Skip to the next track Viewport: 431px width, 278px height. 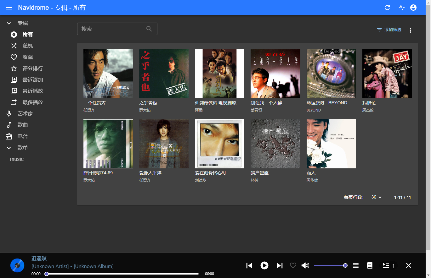click(280, 265)
